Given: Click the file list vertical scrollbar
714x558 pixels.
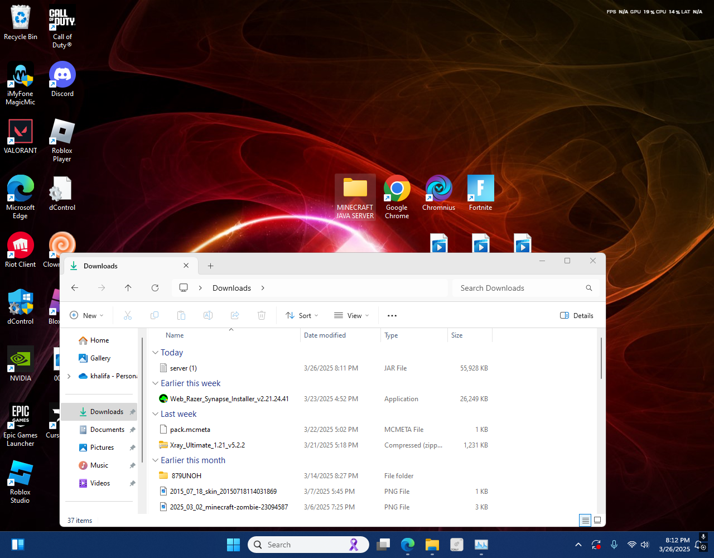Looking at the screenshot, I should 601,358.
